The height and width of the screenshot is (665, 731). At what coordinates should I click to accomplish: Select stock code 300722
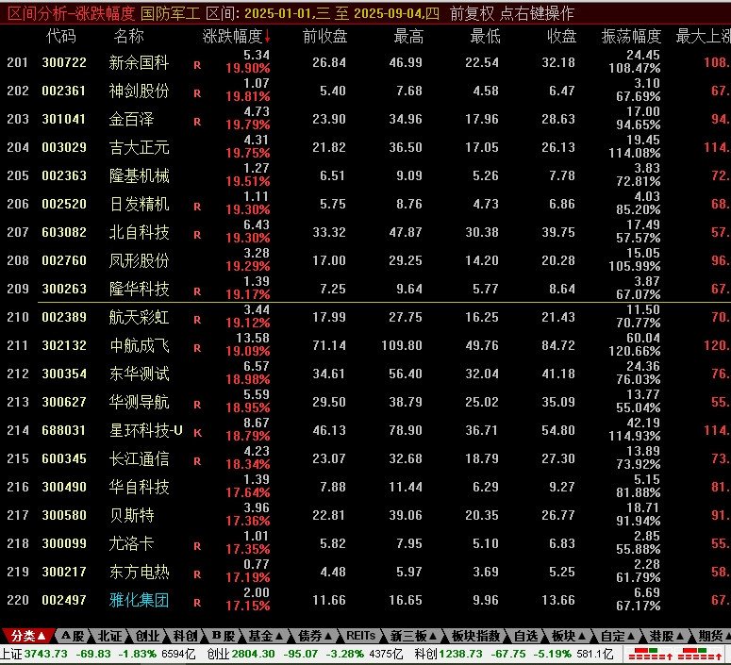tap(64, 62)
